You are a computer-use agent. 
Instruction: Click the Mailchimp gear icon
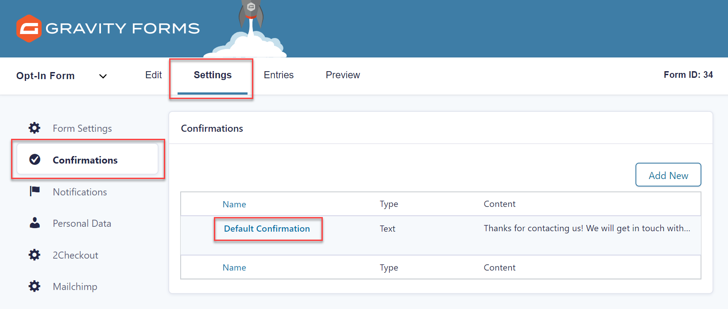[35, 286]
